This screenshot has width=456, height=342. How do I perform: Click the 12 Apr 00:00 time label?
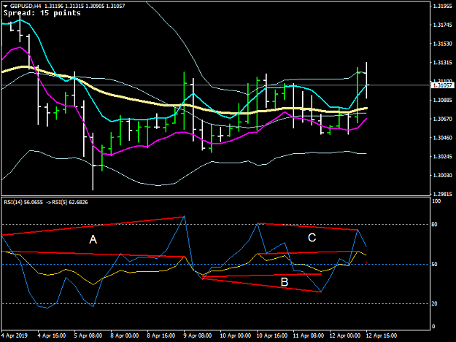pos(345,335)
